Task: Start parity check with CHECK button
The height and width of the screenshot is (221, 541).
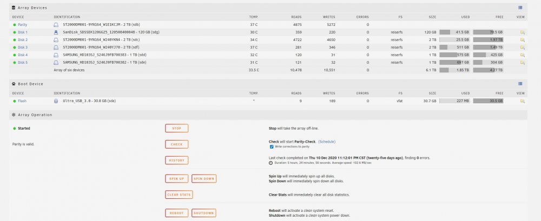Action: coord(177,144)
